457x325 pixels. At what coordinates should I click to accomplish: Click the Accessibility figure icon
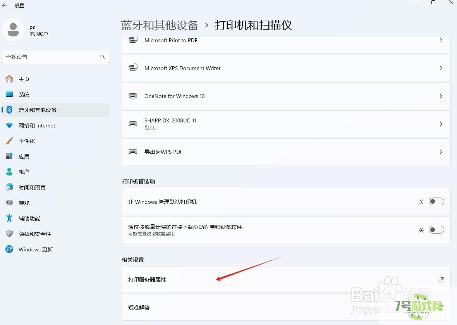pos(9,218)
